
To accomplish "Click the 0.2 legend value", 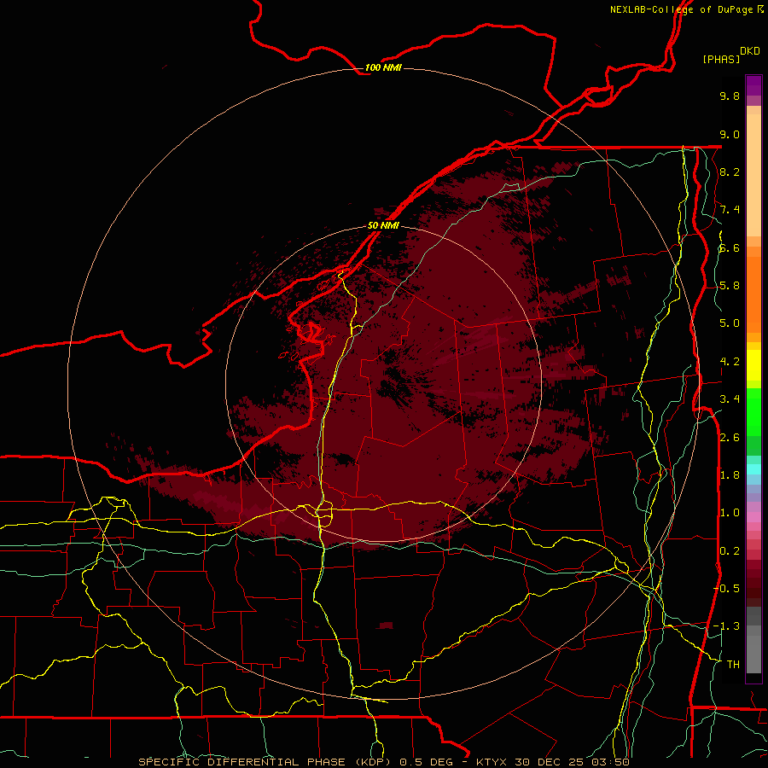I will [x=730, y=551].
